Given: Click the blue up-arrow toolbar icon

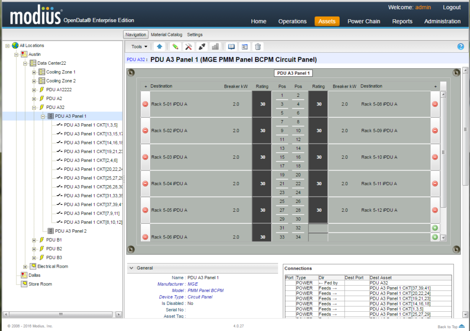Looking at the screenshot, I should point(159,46).
